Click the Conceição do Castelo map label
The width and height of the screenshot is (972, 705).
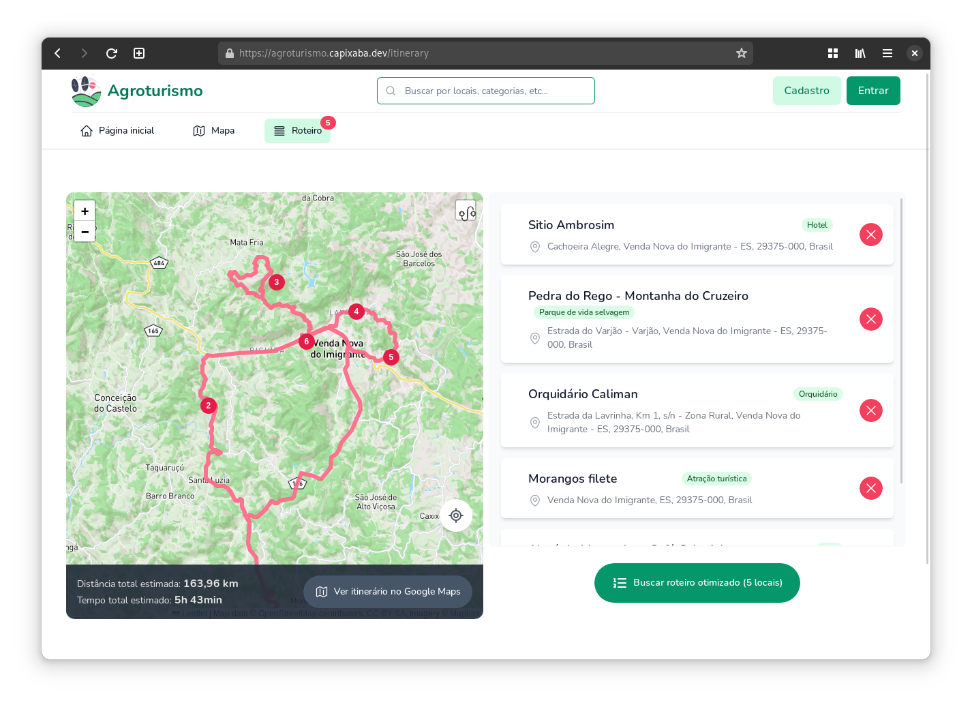coord(115,403)
